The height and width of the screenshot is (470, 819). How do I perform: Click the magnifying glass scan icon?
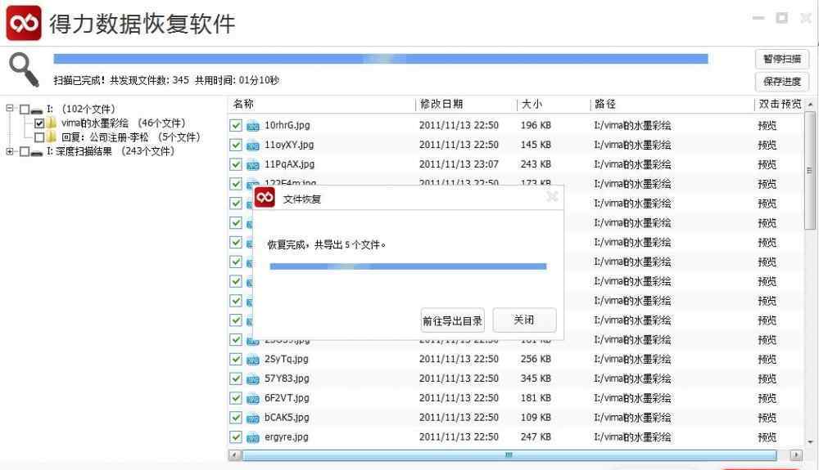24,69
